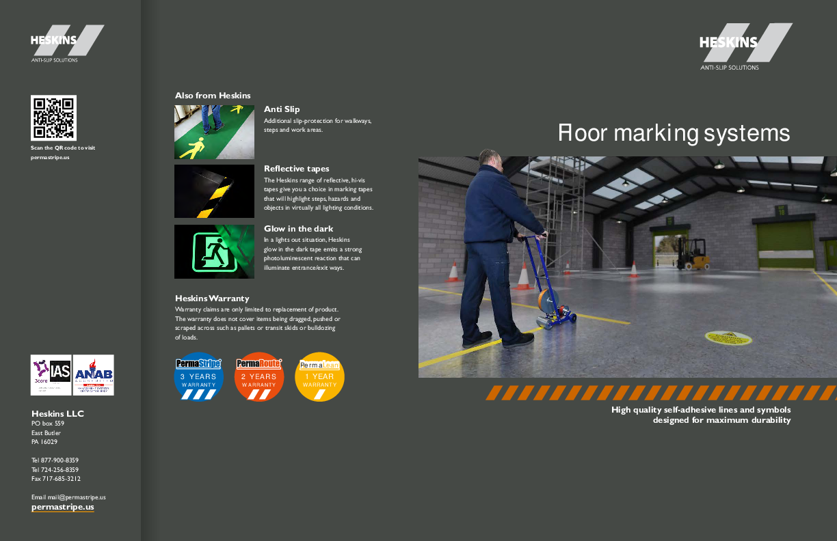Click the Heskins logo at top left
The image size is (837, 541).
pyautogui.click(x=66, y=43)
